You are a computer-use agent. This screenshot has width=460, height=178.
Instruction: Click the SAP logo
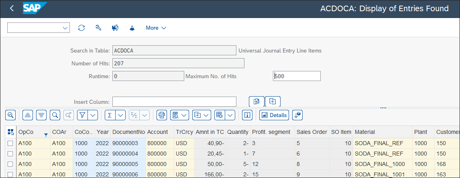[35, 8]
